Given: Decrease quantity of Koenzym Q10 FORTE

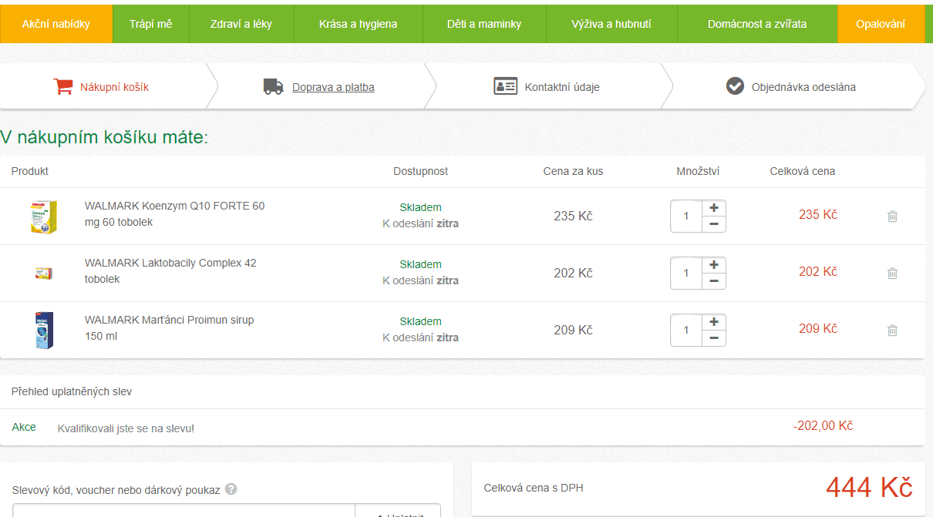Looking at the screenshot, I should coord(713,224).
